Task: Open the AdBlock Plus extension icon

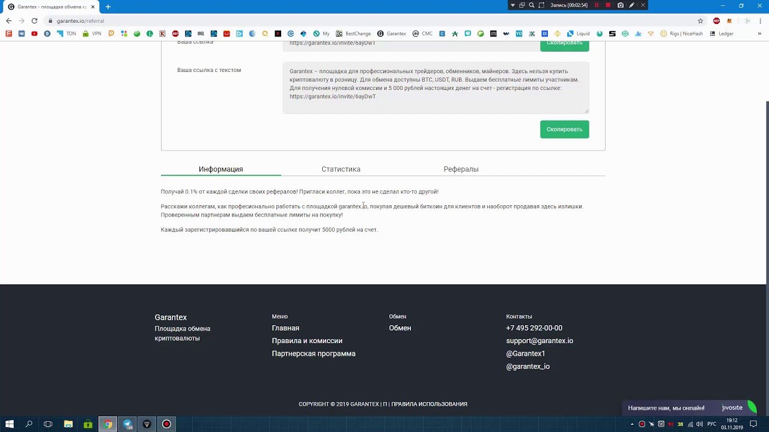Action: click(717, 21)
